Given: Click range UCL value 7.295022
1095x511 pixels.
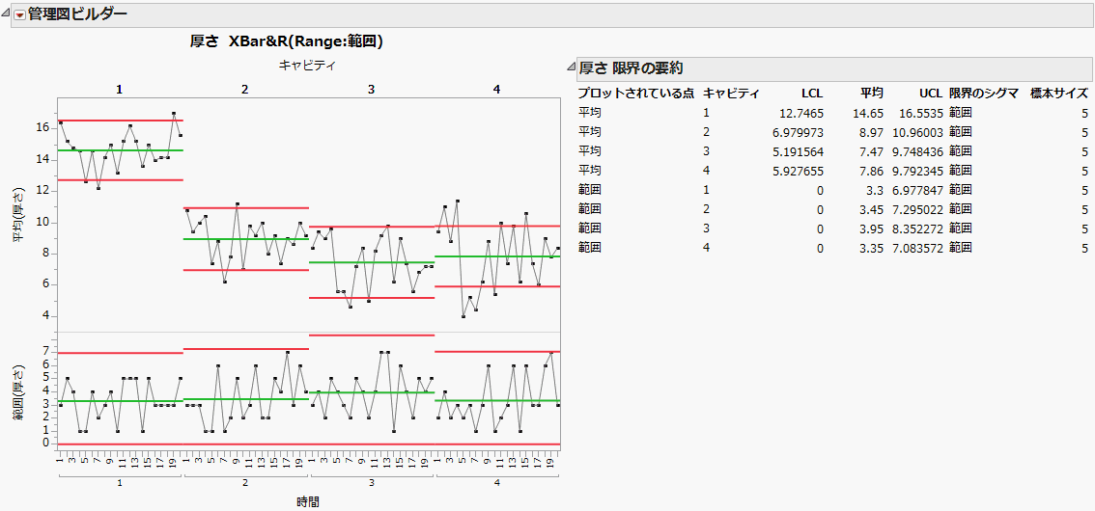Looking at the screenshot, I should (x=919, y=209).
